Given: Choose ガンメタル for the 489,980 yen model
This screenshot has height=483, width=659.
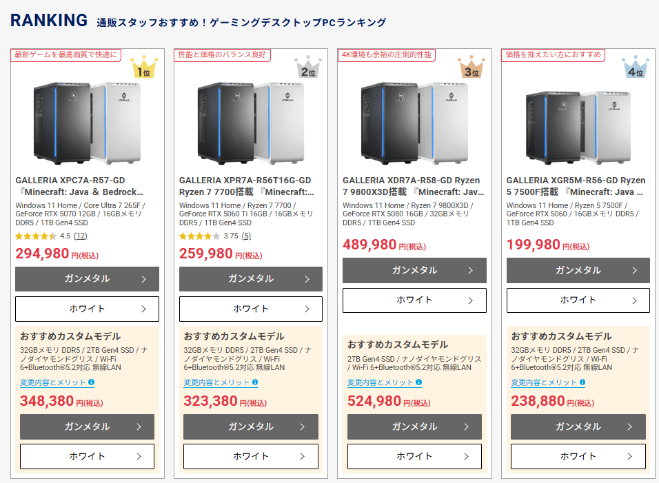Looking at the screenshot, I should (414, 271).
